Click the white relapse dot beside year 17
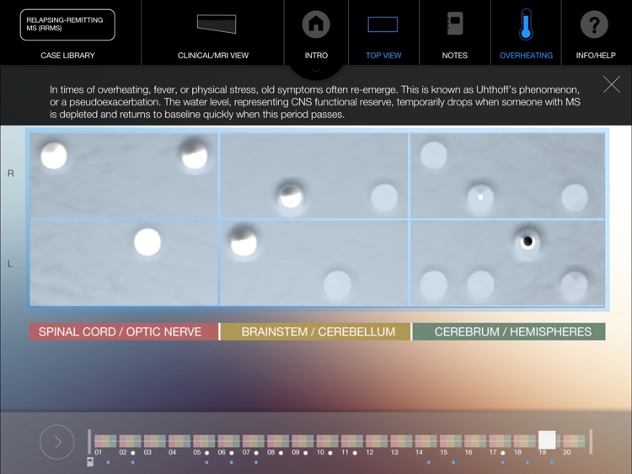This screenshot has width=632, height=474. [x=502, y=453]
